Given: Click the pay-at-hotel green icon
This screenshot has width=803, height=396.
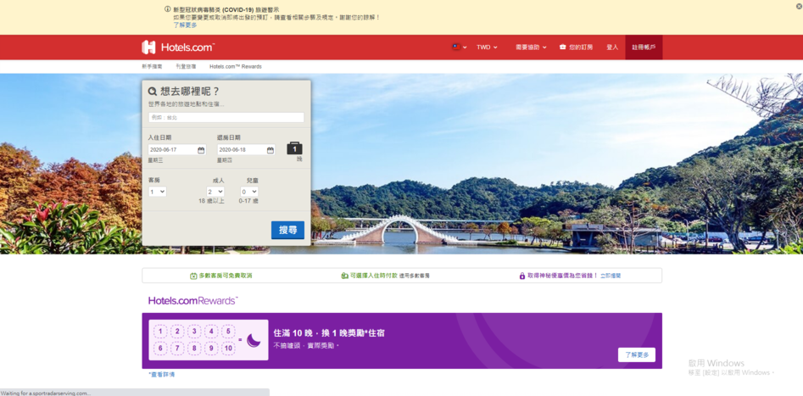Looking at the screenshot, I should click(344, 276).
